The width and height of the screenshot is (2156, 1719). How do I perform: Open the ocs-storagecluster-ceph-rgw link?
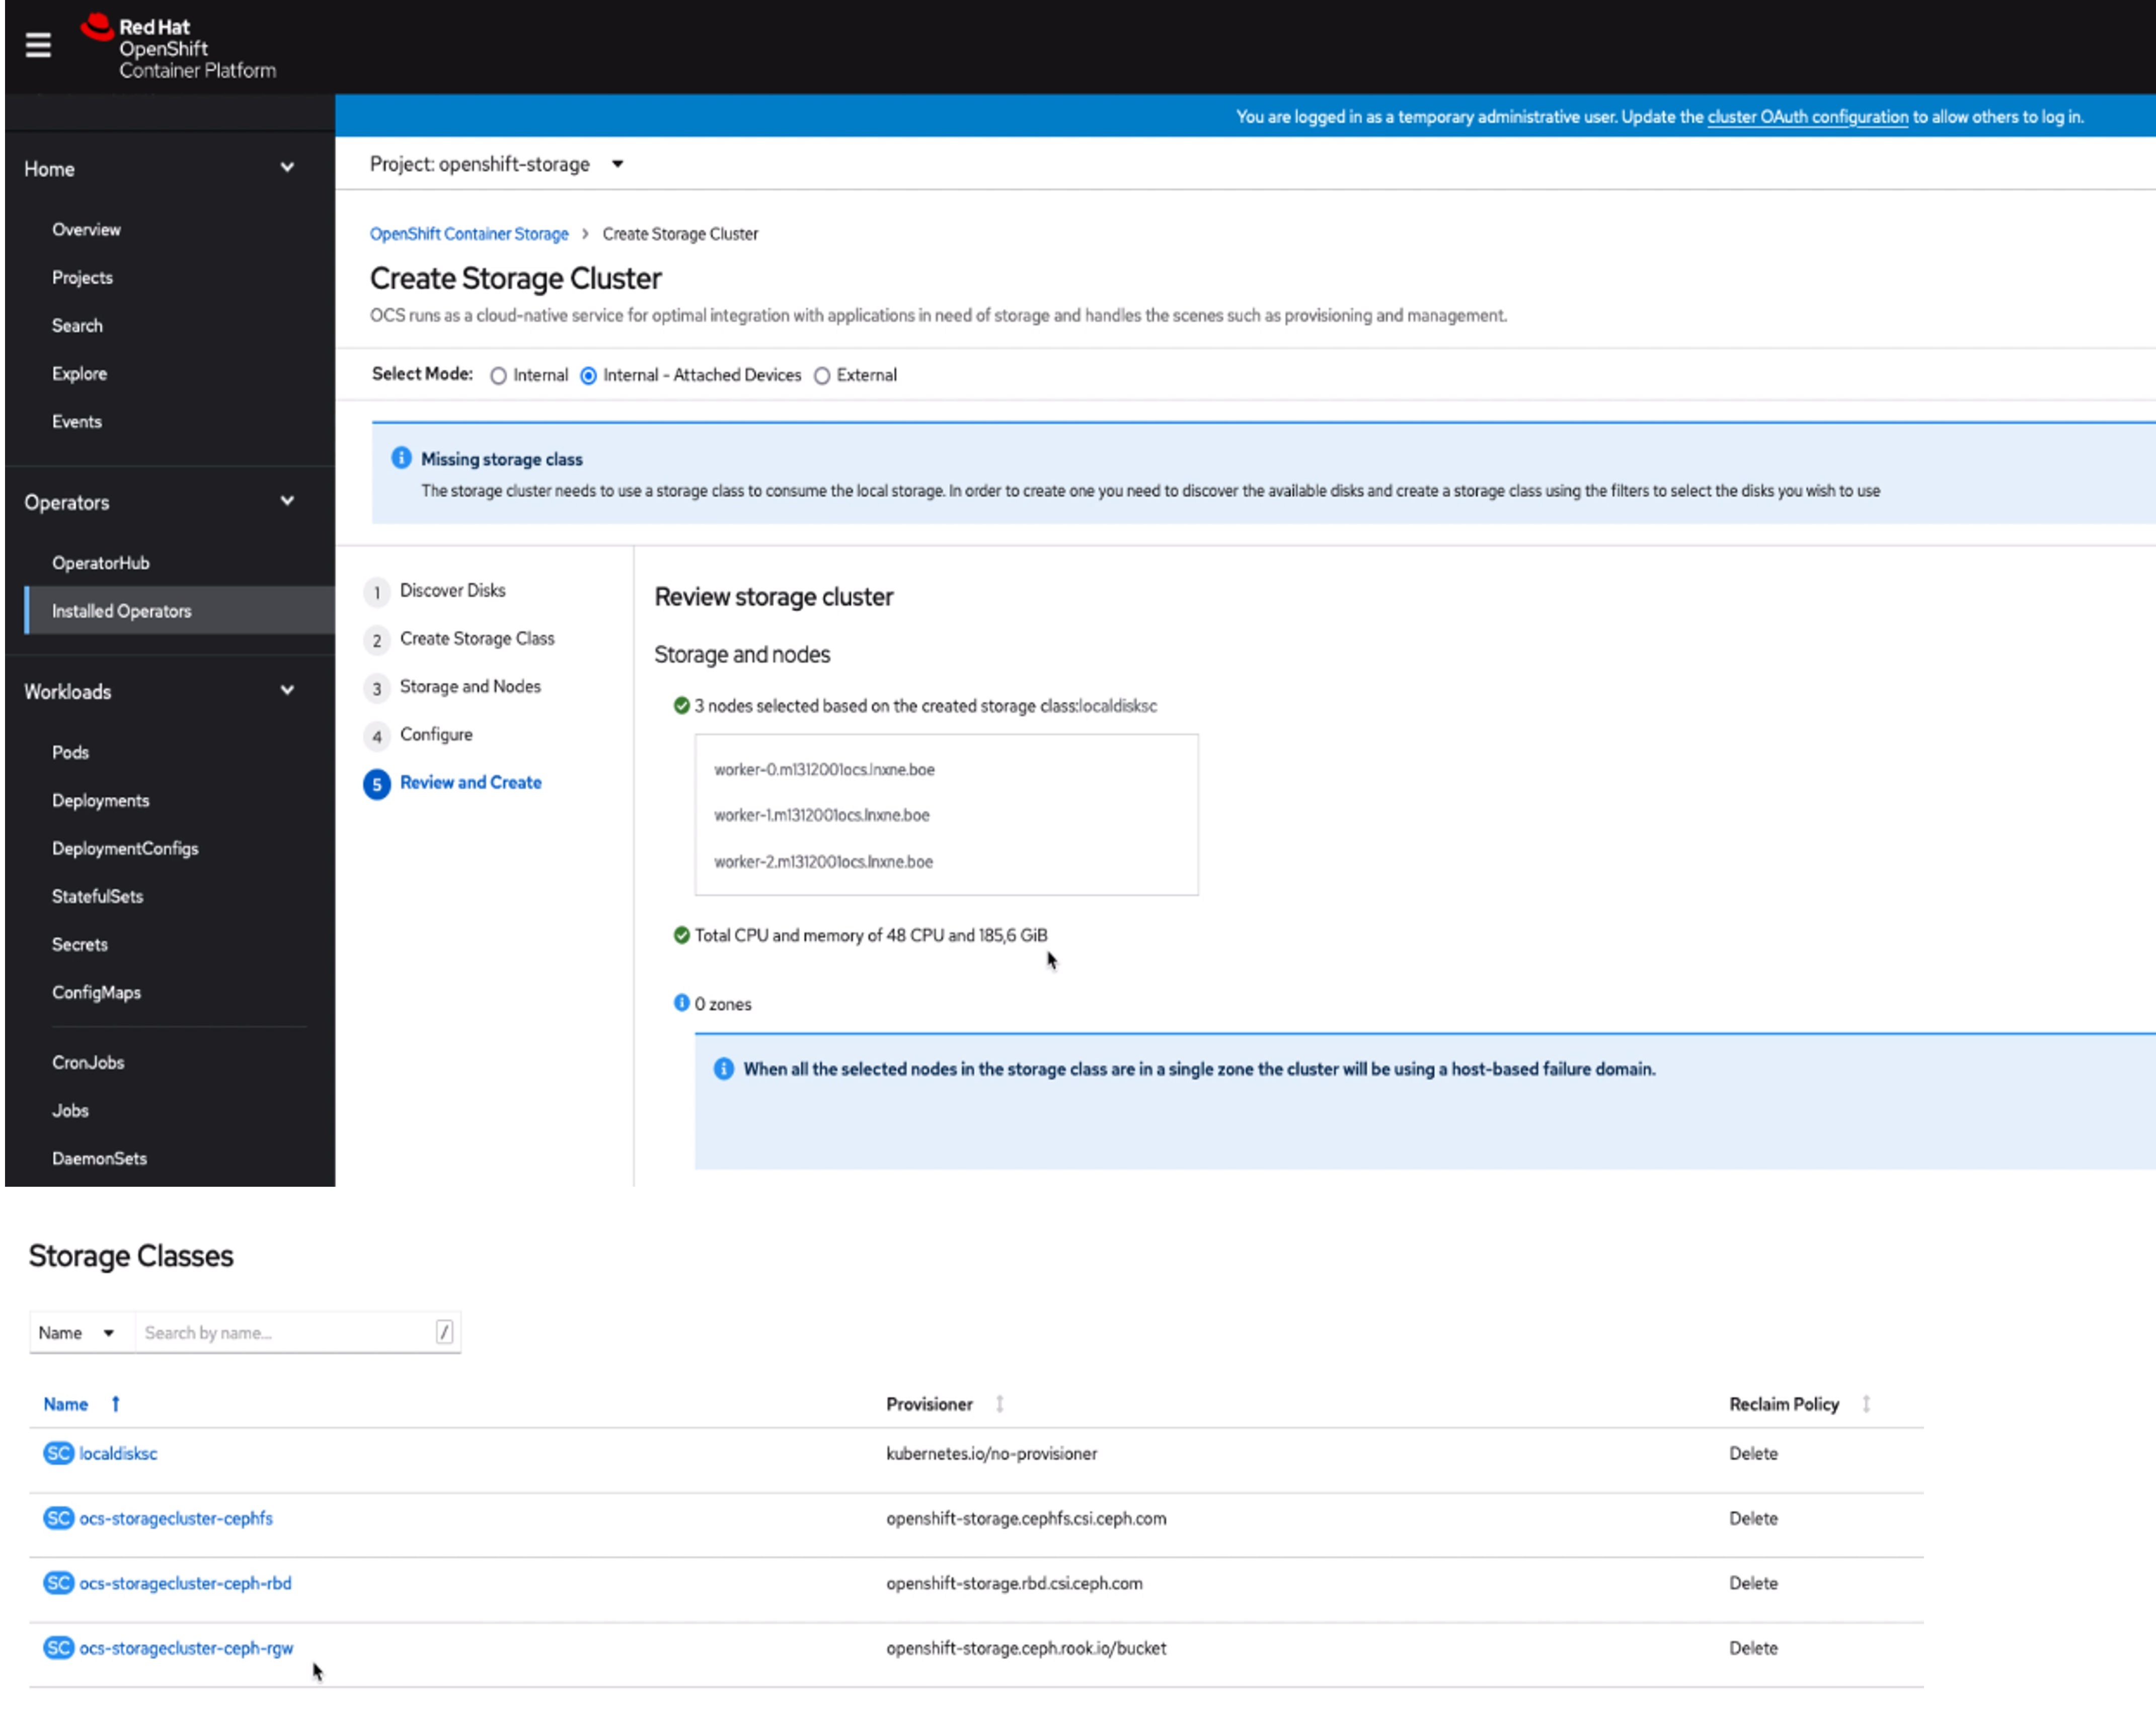click(186, 1648)
